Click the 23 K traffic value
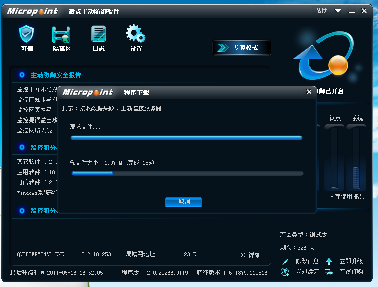This screenshot has width=378, height=287. (190, 254)
